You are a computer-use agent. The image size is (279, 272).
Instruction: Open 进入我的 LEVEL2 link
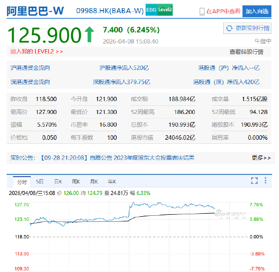pos(37,52)
